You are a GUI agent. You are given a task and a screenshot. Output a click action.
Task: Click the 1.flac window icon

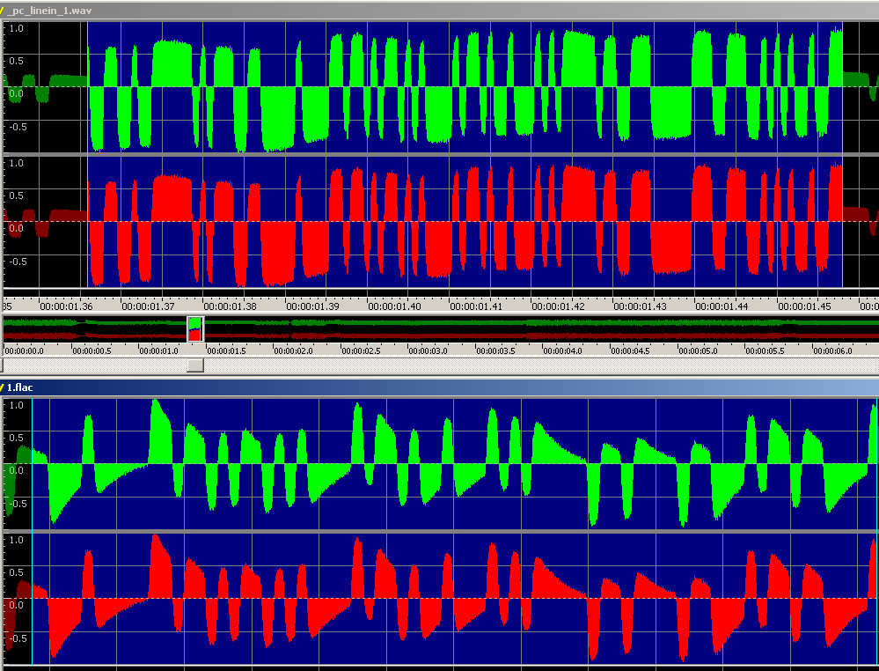[x=3, y=387]
